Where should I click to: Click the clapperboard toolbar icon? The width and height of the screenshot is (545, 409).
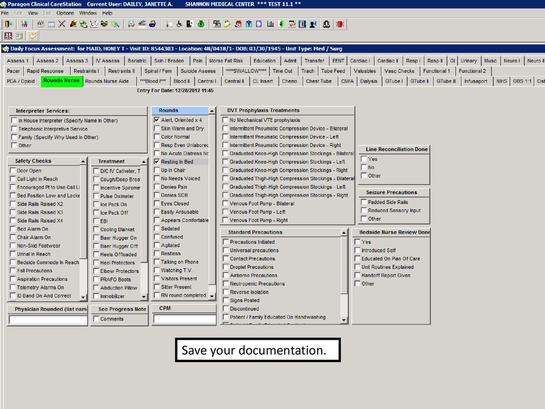click(142, 24)
